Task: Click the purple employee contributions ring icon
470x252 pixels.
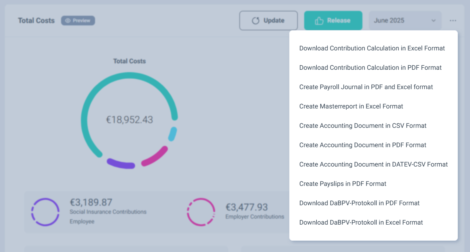Action: tap(45, 212)
